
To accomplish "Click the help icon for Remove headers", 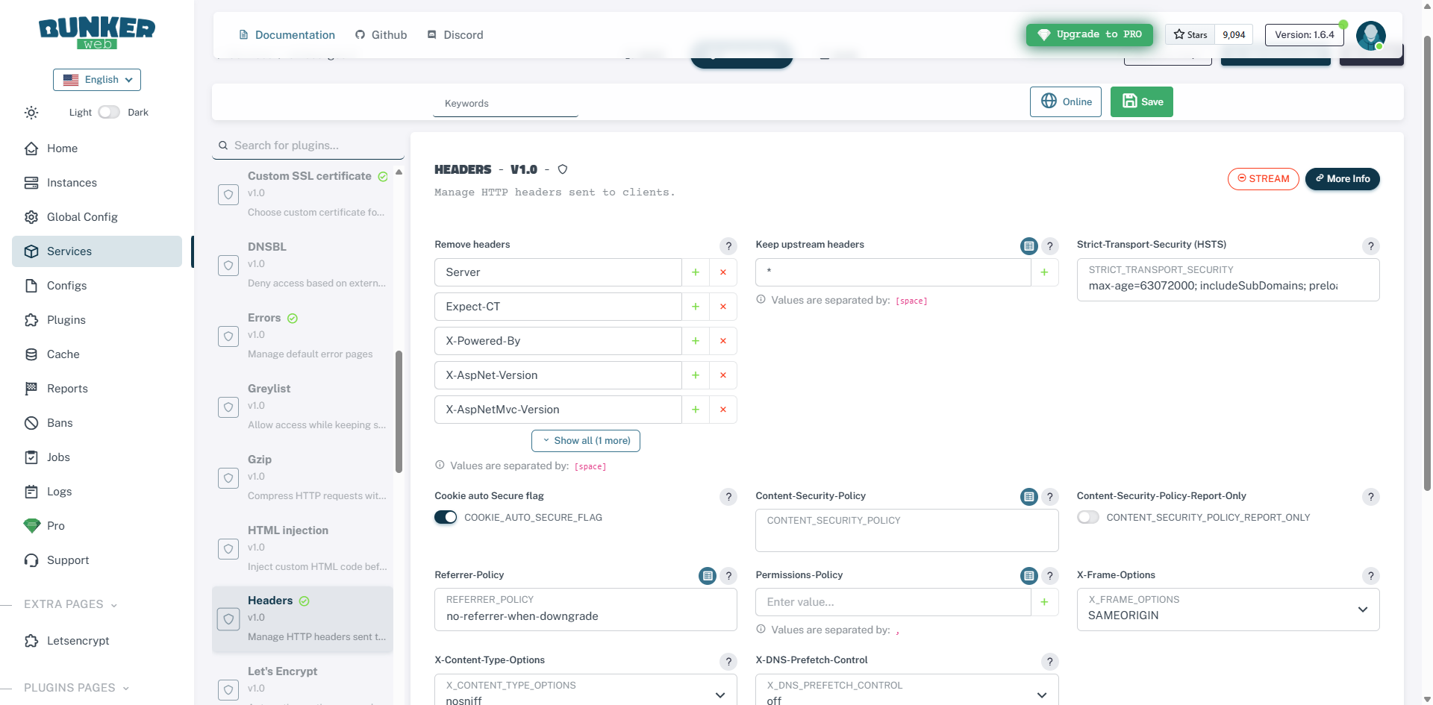I will 728,246.
